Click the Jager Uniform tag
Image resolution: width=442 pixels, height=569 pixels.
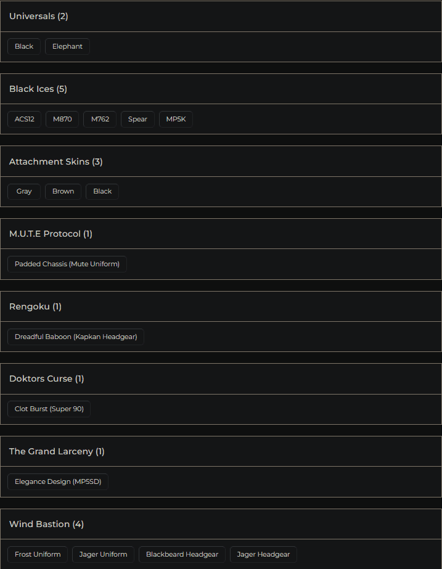click(x=103, y=554)
